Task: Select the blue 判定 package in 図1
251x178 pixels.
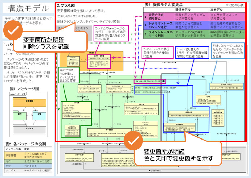Action: coord(39,115)
